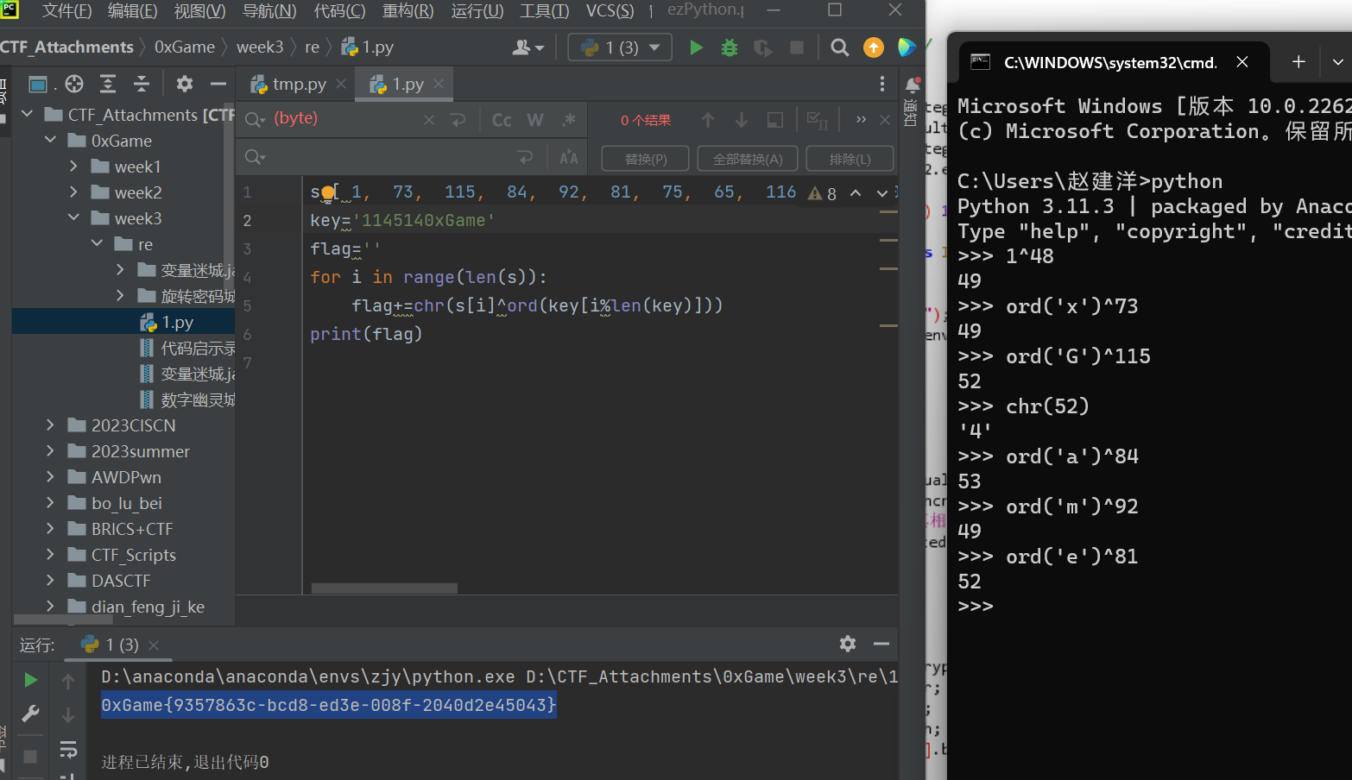The height and width of the screenshot is (780, 1352).
Task: Click the 替换(P) replace button
Action: pos(646,159)
